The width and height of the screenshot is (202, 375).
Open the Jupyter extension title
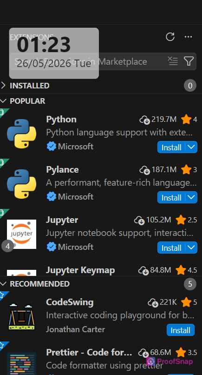tap(62, 220)
